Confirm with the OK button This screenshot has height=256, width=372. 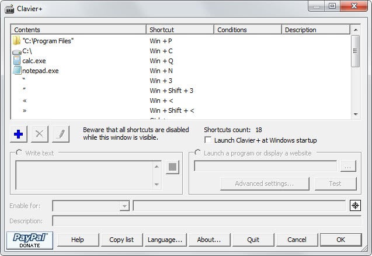340,240
